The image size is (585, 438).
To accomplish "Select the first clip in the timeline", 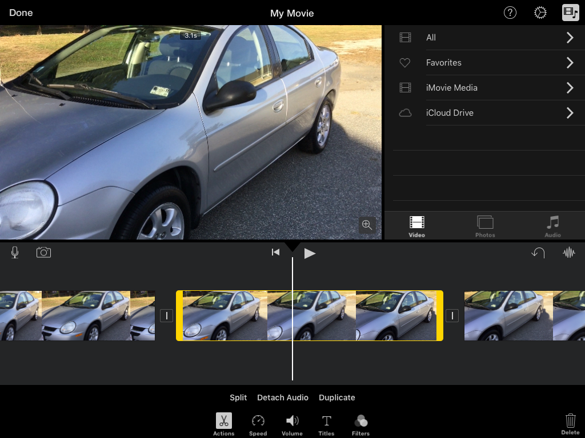I will click(77, 316).
